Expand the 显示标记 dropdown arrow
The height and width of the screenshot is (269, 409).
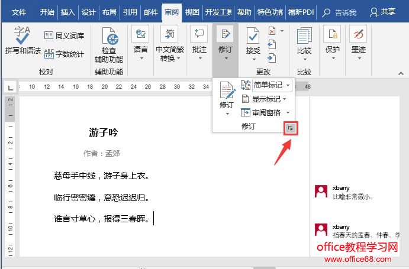(x=284, y=99)
